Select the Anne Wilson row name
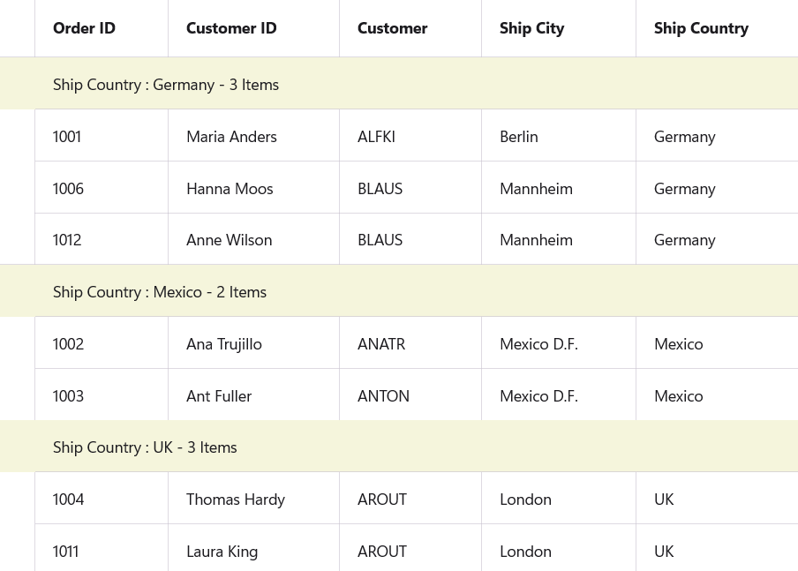The image size is (798, 571). click(229, 239)
